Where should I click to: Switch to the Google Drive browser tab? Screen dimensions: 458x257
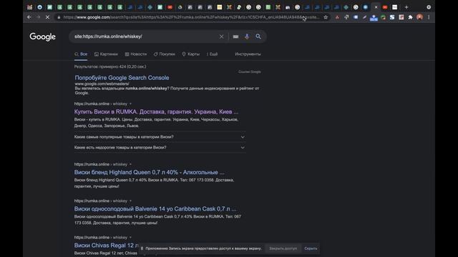pyautogui.click(x=180, y=7)
